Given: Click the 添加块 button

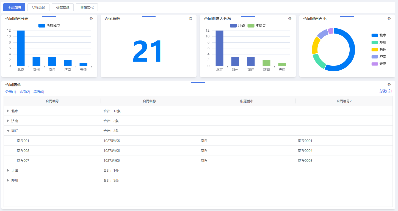Looking at the screenshot, I should pyautogui.click(x=14, y=7).
